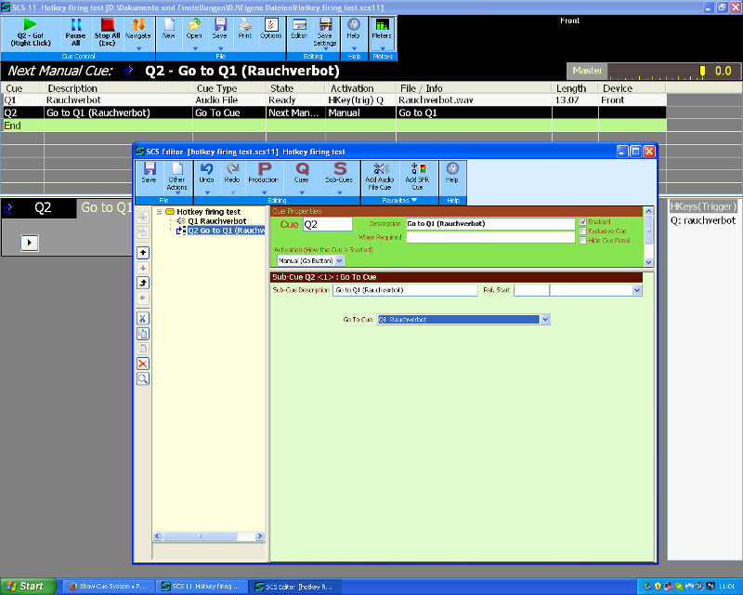Select Q1 Rauchverbot in the cue tree
The width and height of the screenshot is (743, 595).
coord(216,221)
